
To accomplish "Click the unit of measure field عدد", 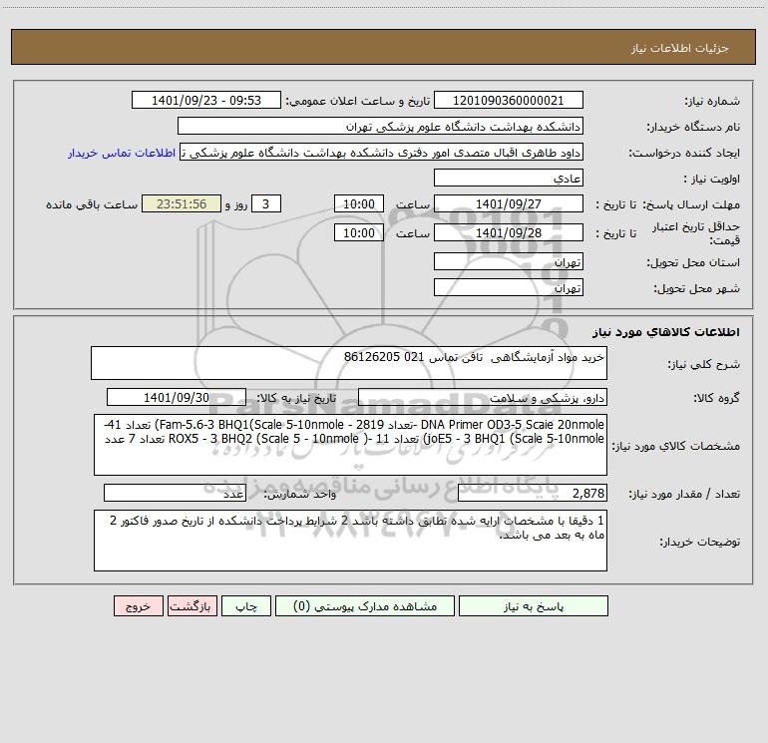I will [175, 493].
